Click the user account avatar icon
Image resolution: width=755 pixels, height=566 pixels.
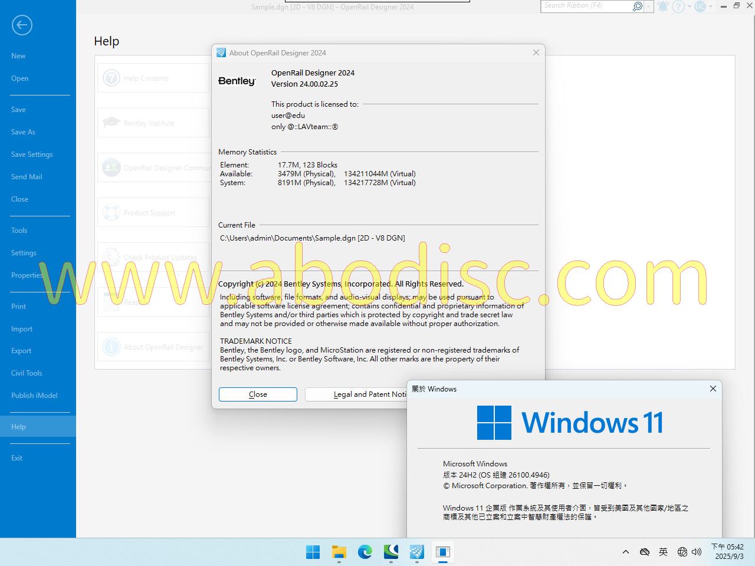[x=700, y=6]
